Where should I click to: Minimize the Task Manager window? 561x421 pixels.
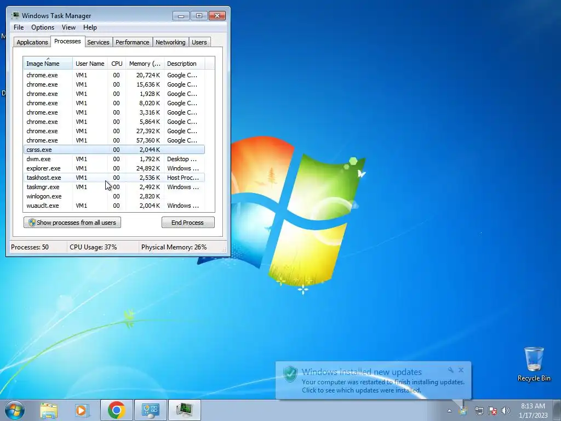[181, 16]
